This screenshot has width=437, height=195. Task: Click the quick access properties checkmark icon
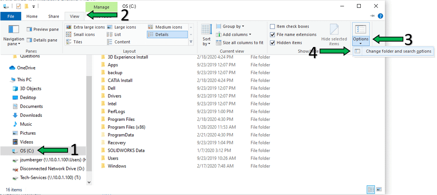click(19, 6)
